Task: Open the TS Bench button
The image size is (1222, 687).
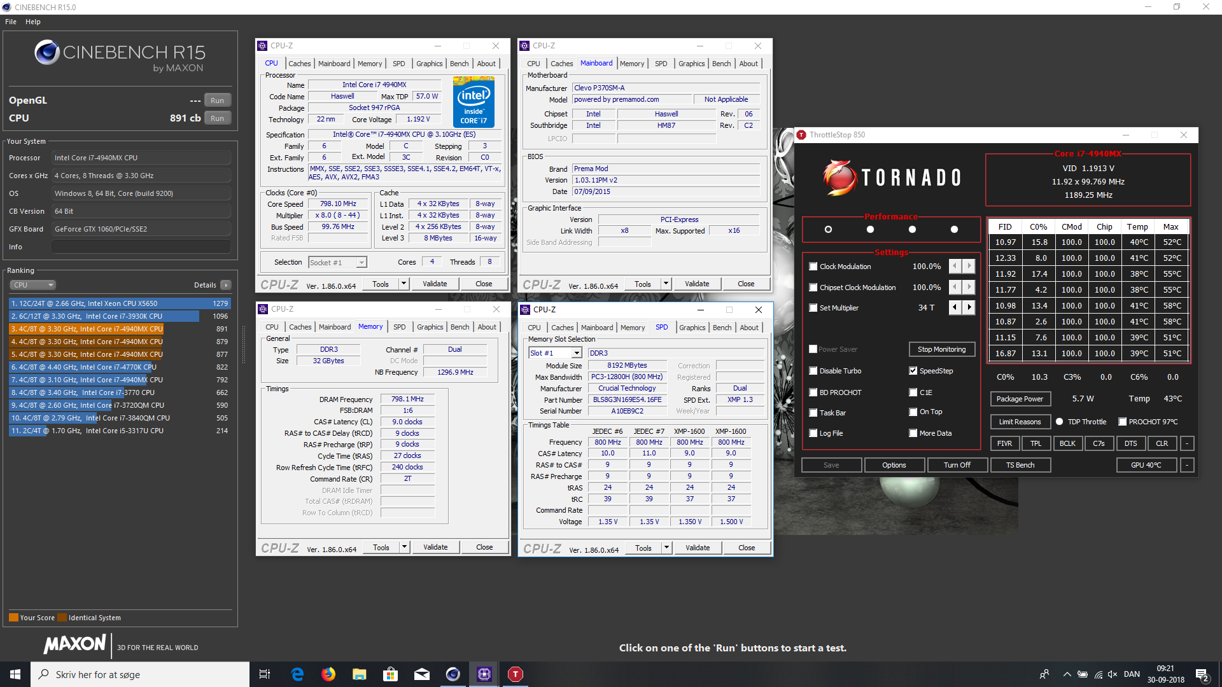Action: click(1020, 465)
